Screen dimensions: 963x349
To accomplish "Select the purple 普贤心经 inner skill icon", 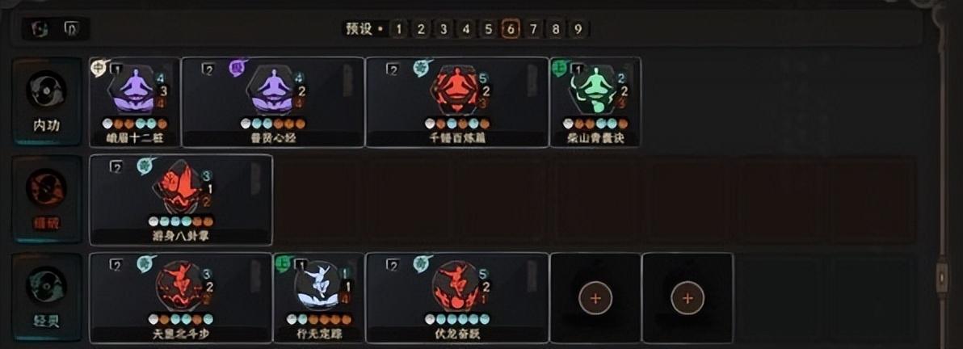I will click(273, 90).
